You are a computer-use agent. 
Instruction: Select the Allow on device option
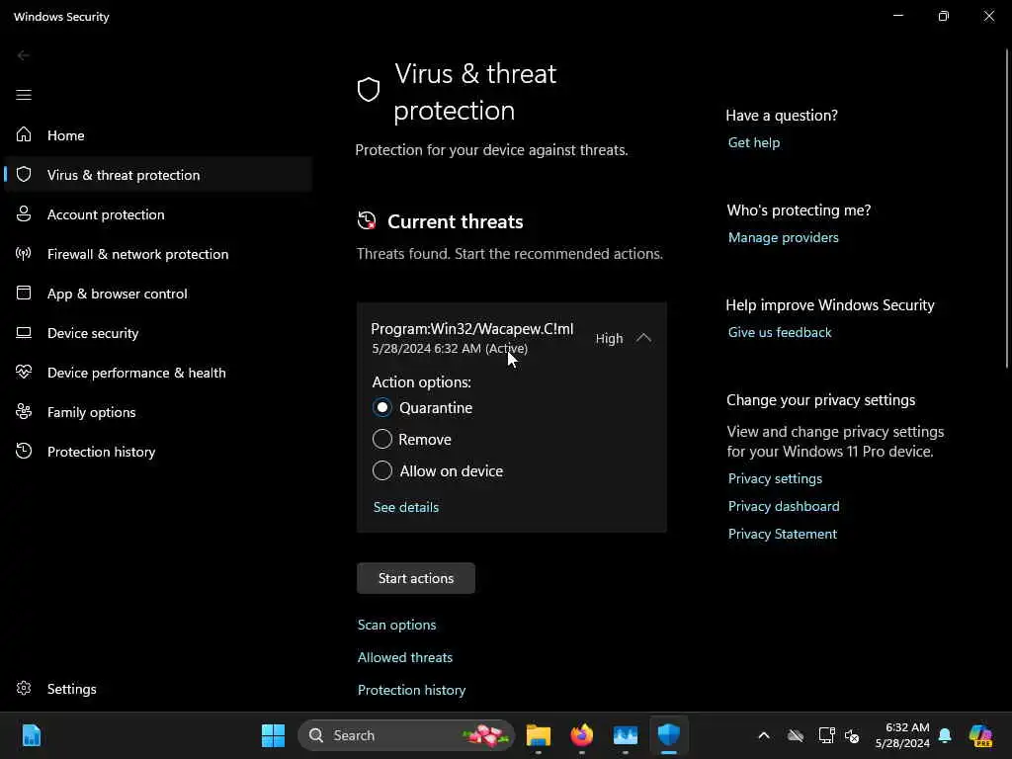point(382,470)
